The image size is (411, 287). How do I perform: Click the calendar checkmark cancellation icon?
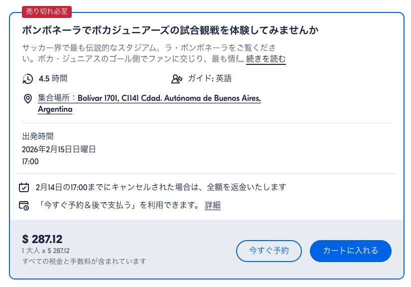24,188
